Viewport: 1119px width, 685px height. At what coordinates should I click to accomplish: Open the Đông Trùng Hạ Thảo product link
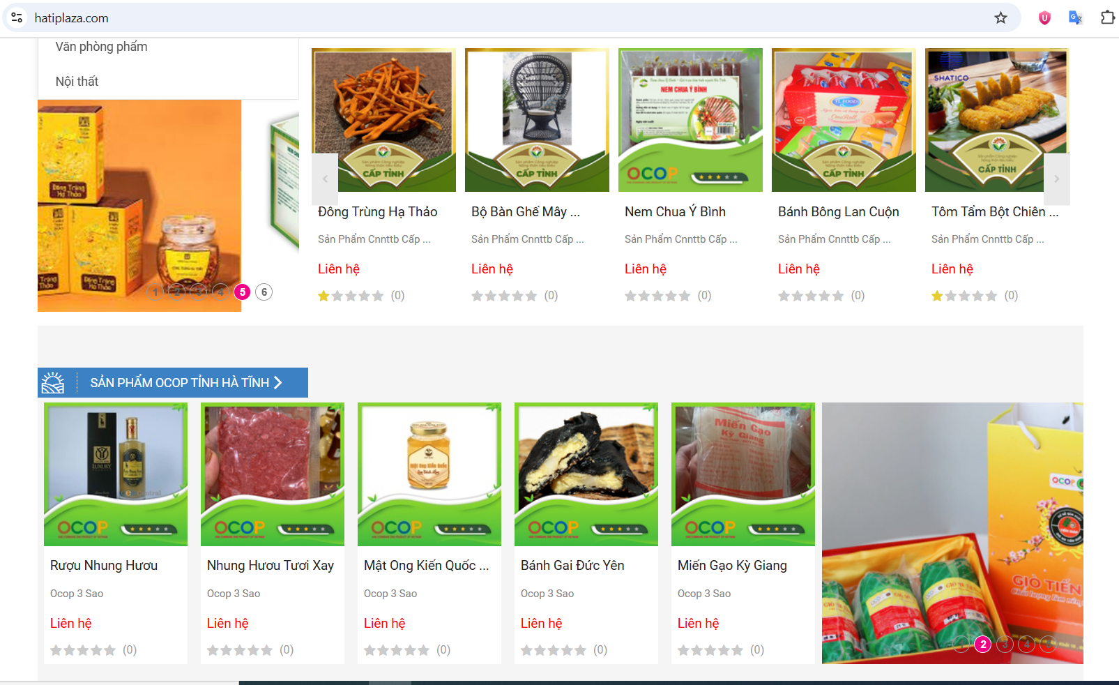(x=377, y=211)
